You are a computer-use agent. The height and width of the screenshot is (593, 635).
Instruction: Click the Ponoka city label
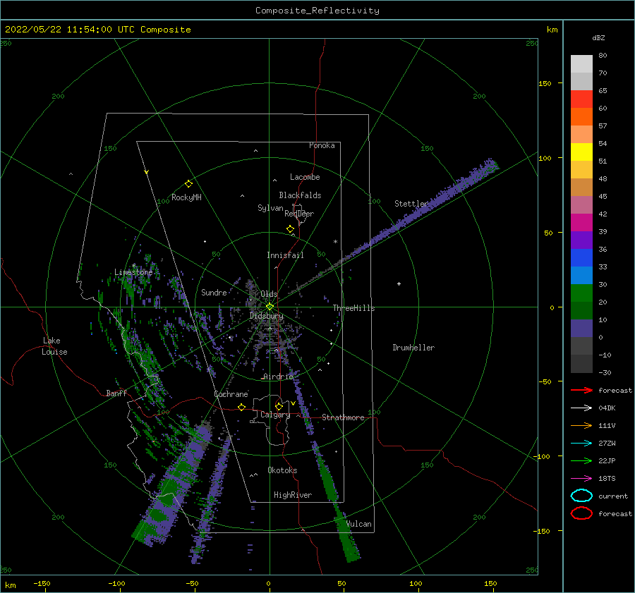pos(322,145)
